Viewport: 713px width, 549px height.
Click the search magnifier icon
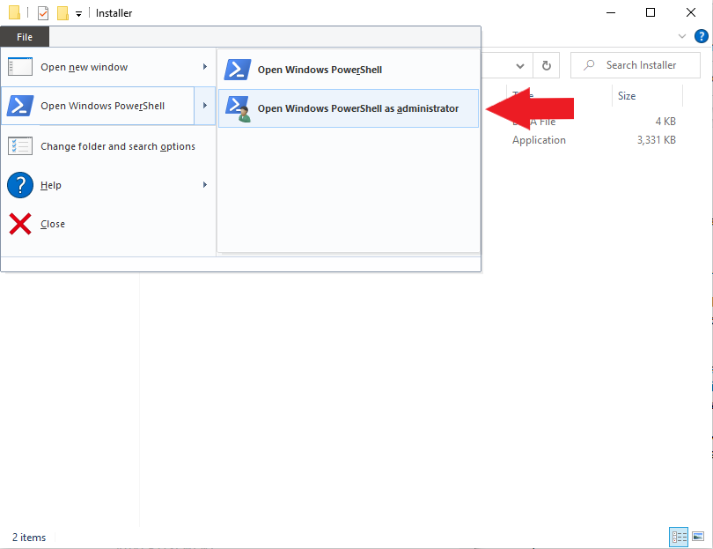click(x=589, y=65)
